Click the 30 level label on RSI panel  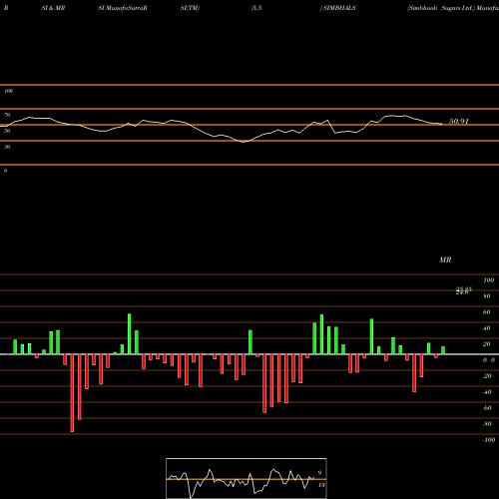click(x=7, y=147)
